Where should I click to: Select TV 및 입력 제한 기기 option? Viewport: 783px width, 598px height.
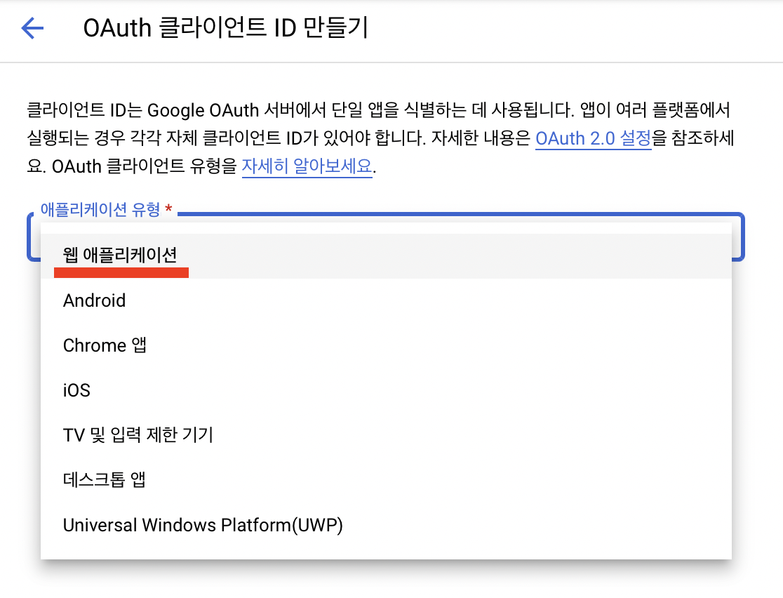[x=386, y=435]
